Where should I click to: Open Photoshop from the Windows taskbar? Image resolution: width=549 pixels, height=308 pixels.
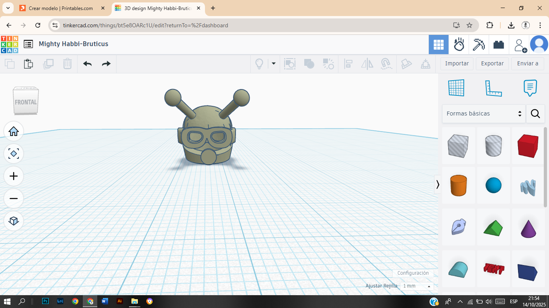click(x=45, y=301)
